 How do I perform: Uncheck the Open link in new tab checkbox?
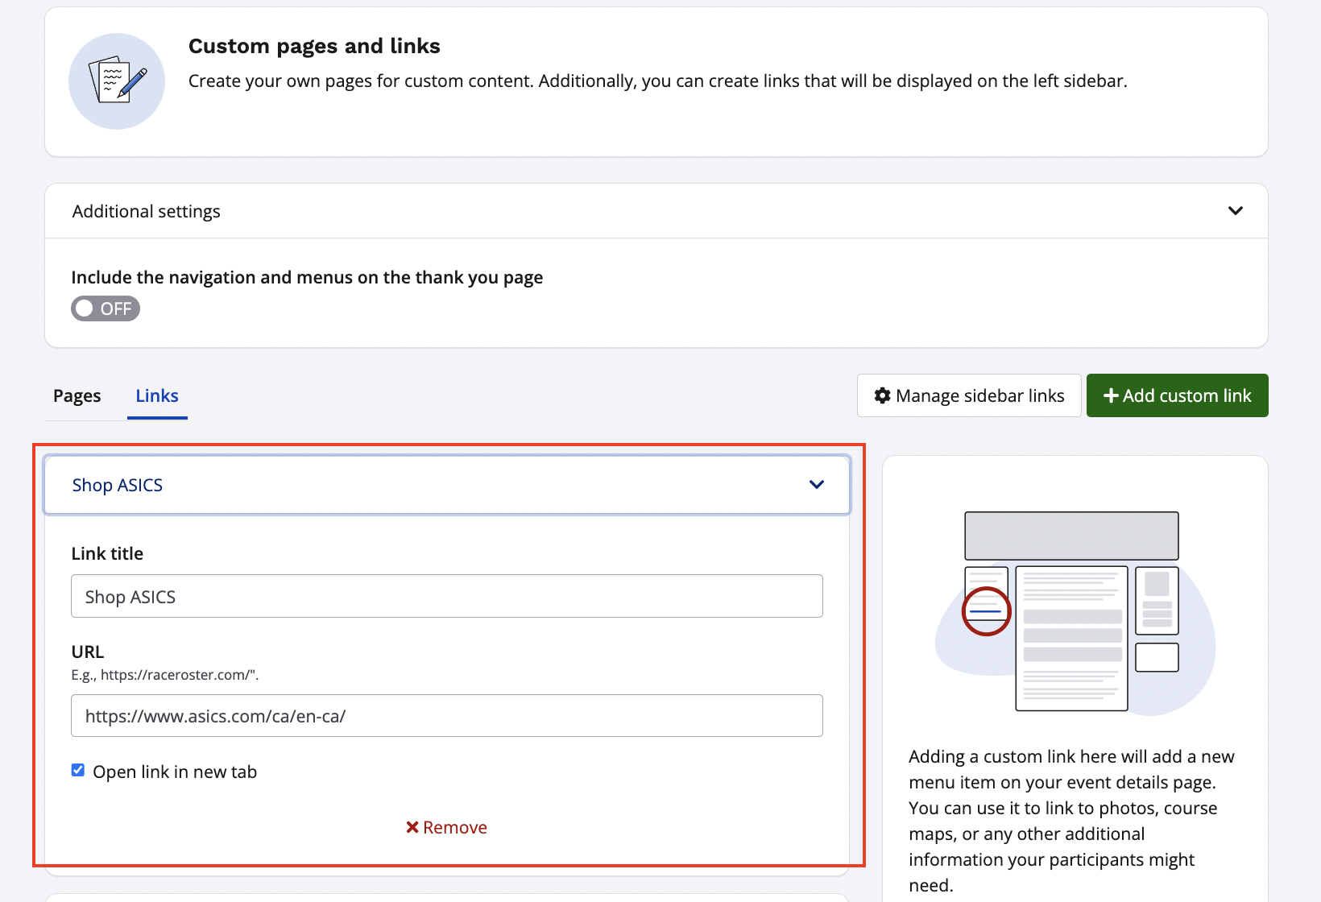coord(78,770)
